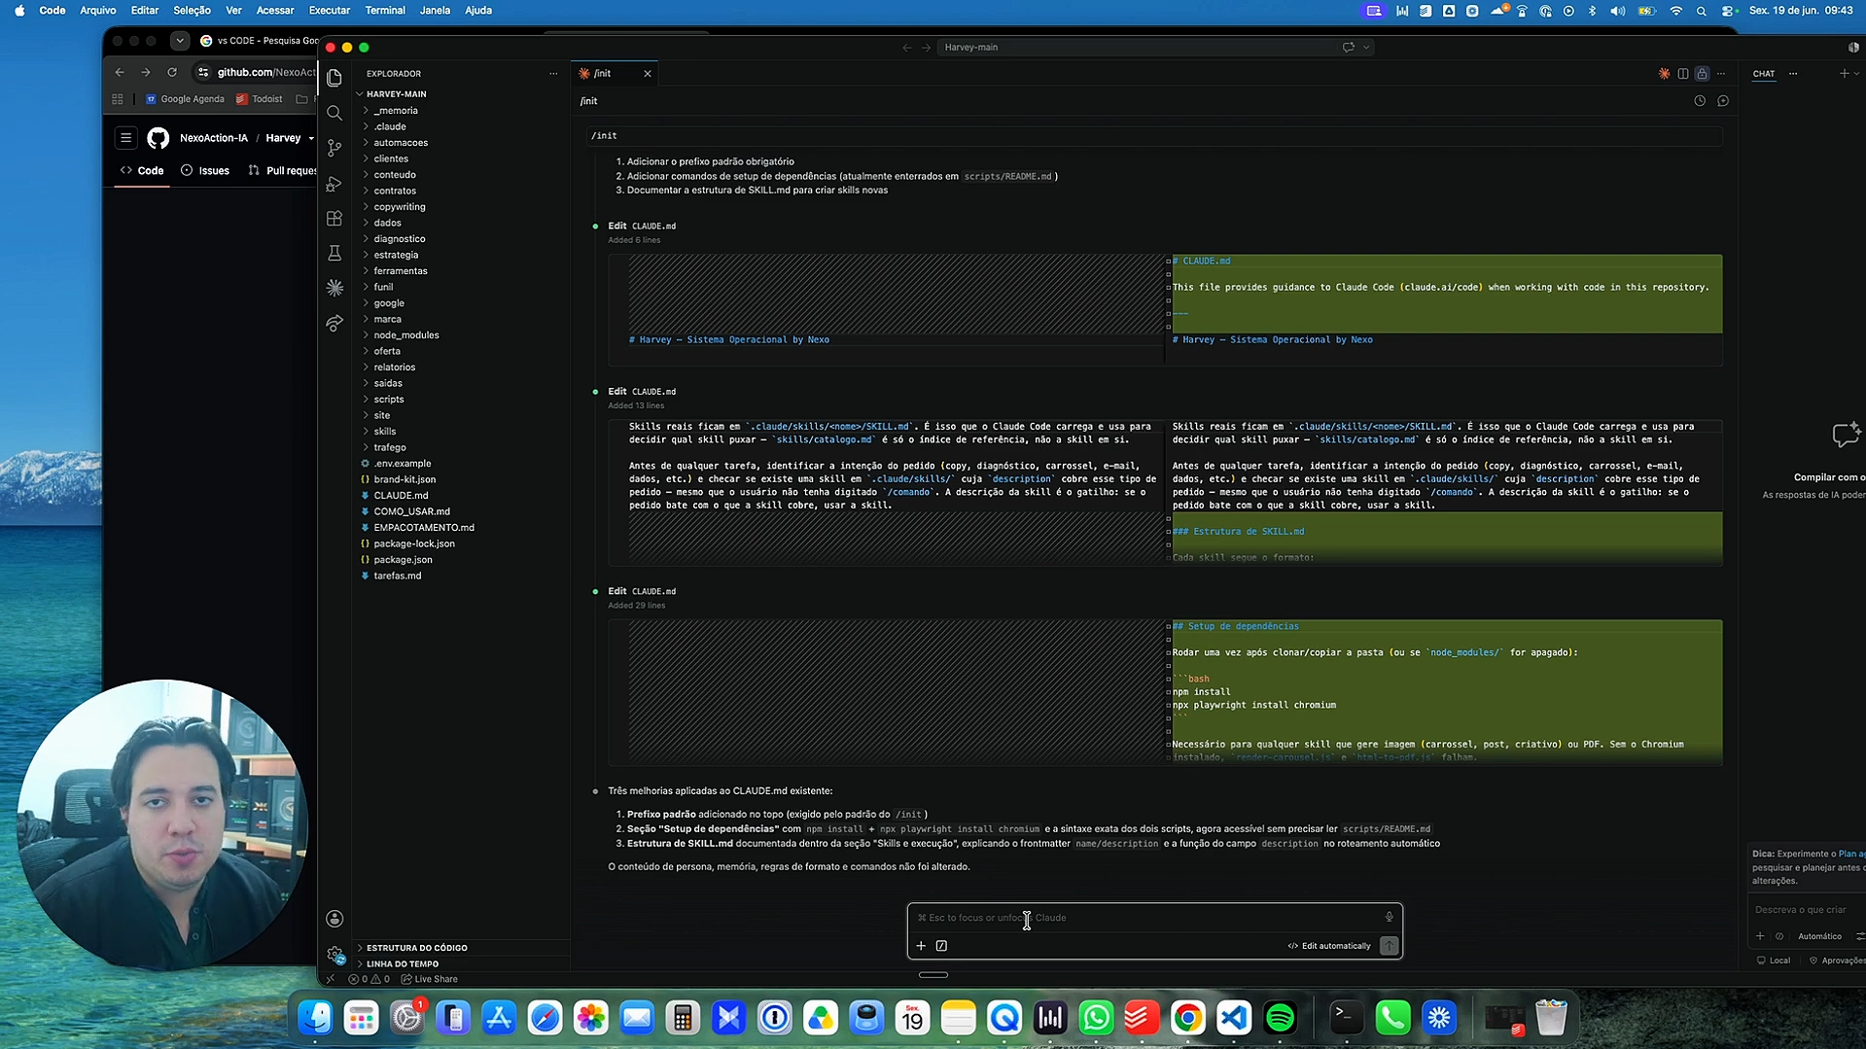Click the Harvey-main command center search
This screenshot has height=1049, width=1866.
coord(1155,47)
